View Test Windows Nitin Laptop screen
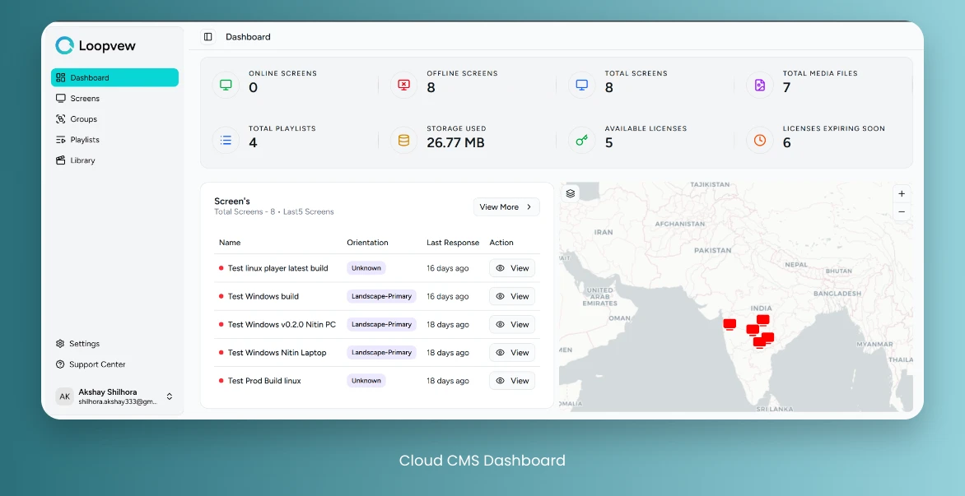 (x=512, y=353)
